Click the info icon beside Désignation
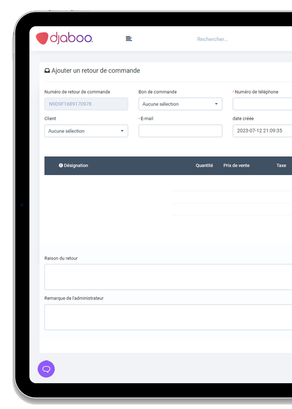Viewport: 292px width, 409px height. (61, 165)
